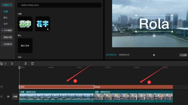Click the 00:10 mark on the timeline ruler
The width and height of the screenshot is (188, 105).
(x=79, y=67)
